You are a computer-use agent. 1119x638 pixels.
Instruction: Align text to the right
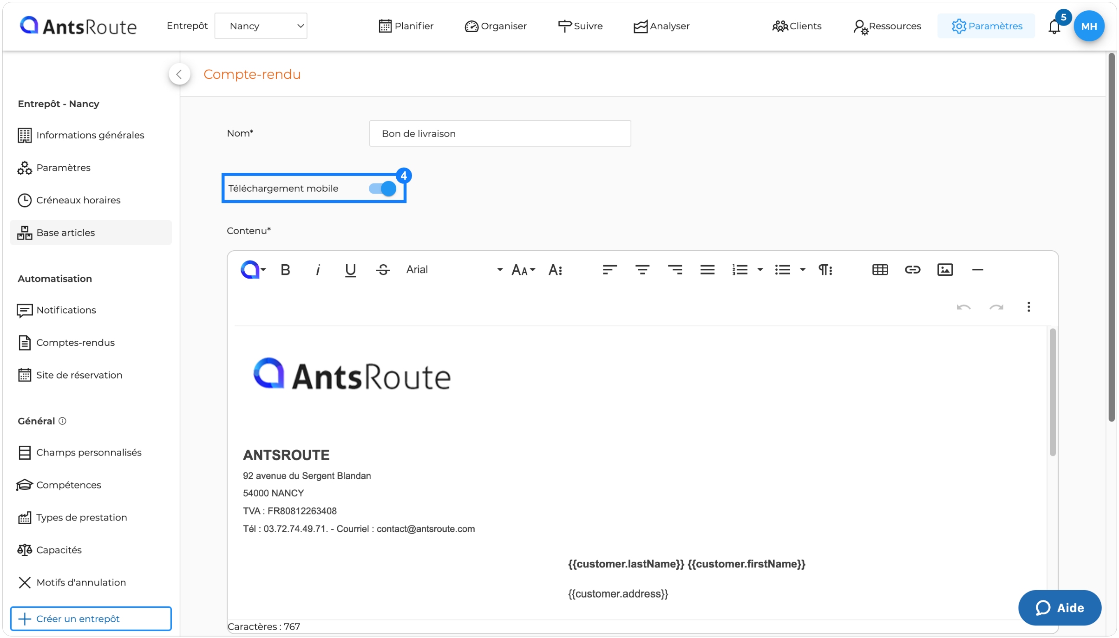[674, 270]
